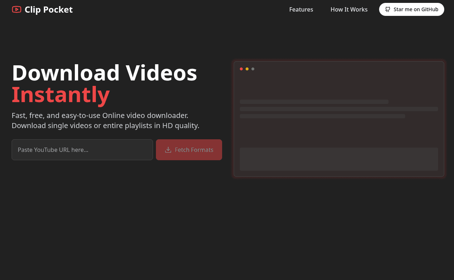Image resolution: width=454 pixels, height=280 pixels.
Task: Click the red Instantly headline text
Action: [61, 95]
